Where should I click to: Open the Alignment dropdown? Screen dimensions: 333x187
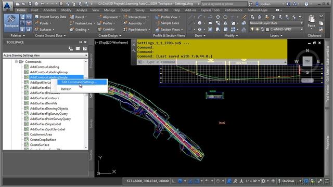pos(109,17)
